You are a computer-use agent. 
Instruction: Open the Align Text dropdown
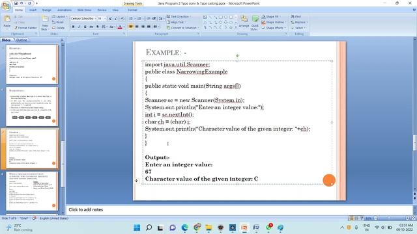click(x=176, y=22)
